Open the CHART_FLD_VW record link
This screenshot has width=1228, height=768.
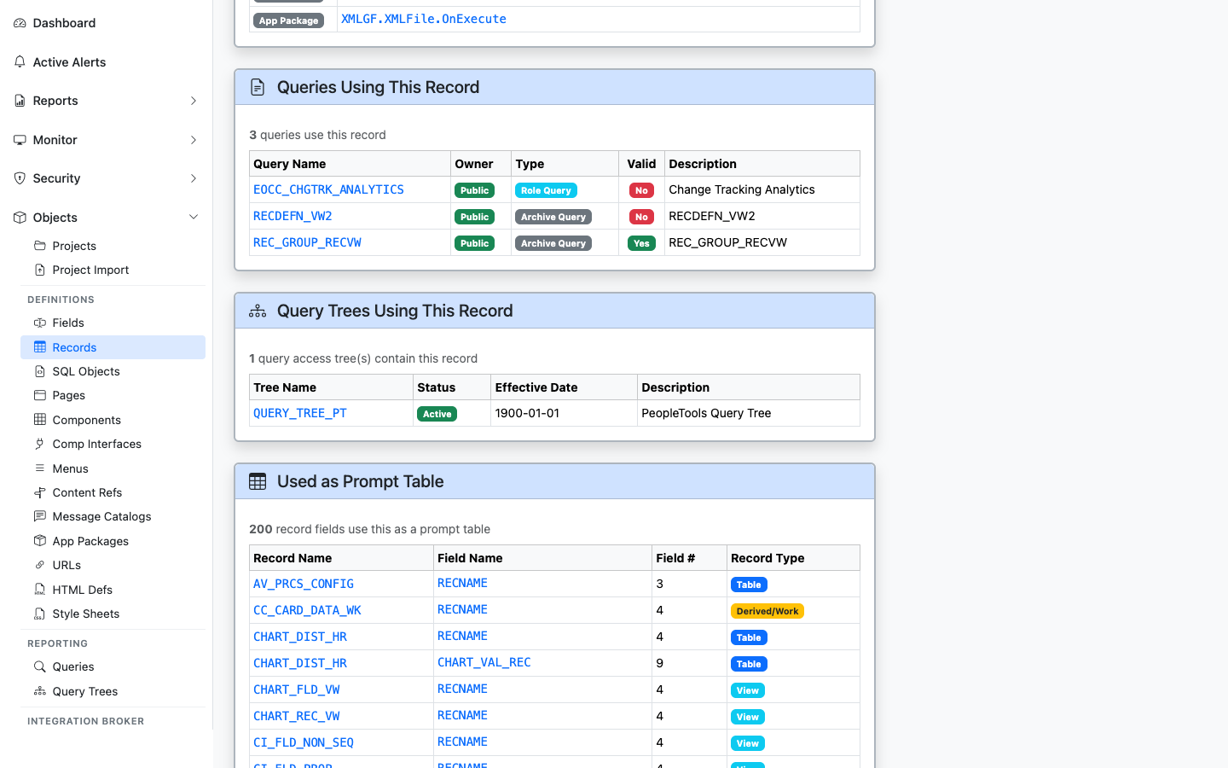(297, 689)
